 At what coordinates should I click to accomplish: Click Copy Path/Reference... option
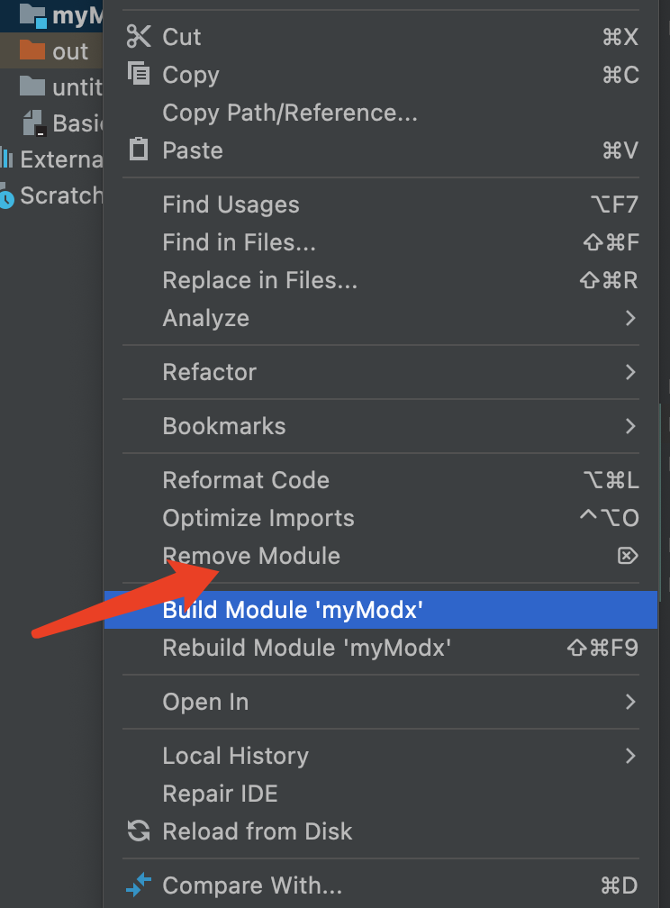[x=289, y=113]
